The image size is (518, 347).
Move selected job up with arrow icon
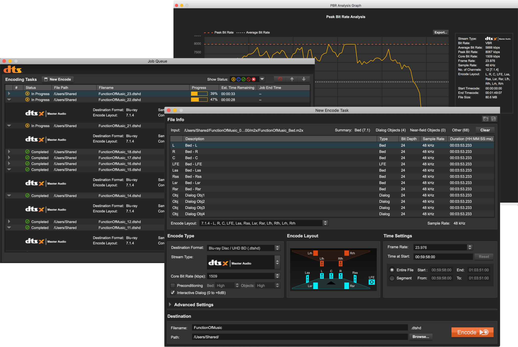292,79
